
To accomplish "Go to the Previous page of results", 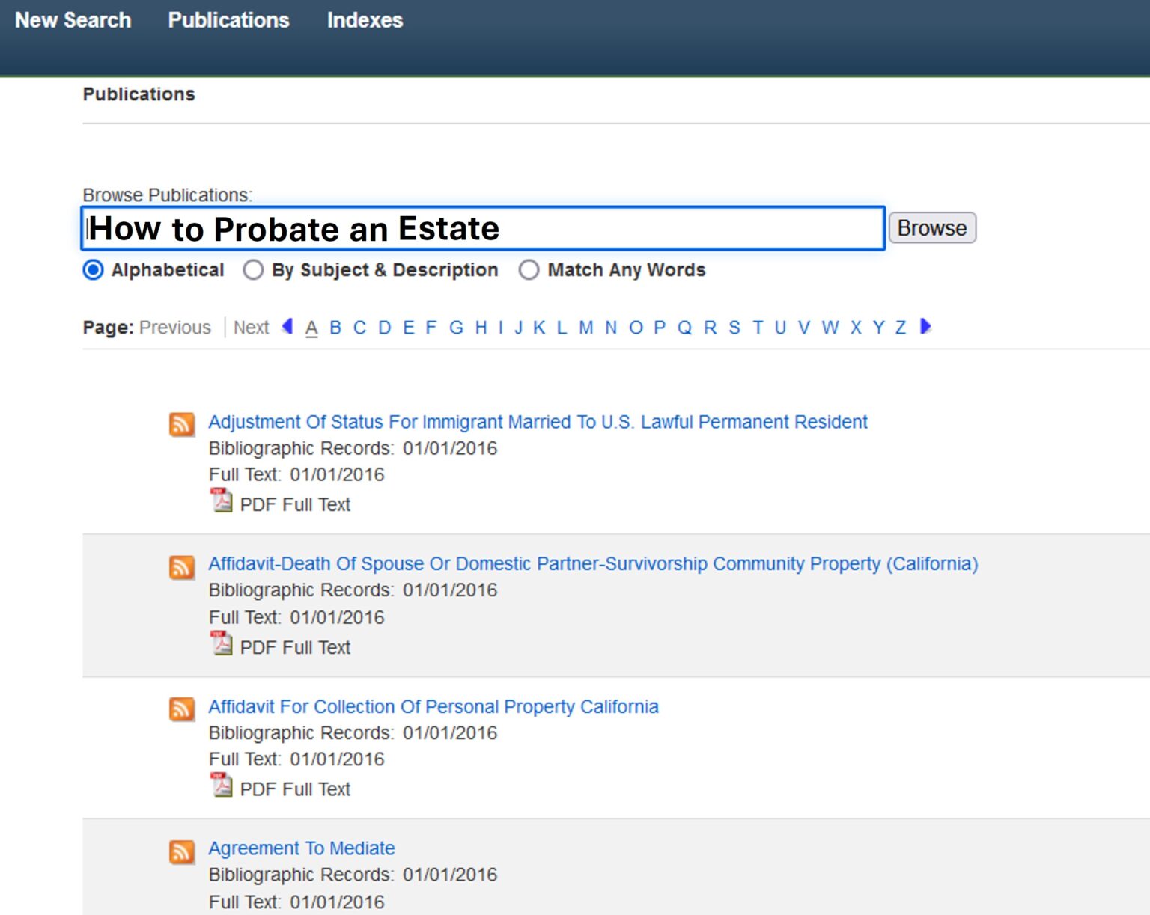I will click(x=174, y=327).
